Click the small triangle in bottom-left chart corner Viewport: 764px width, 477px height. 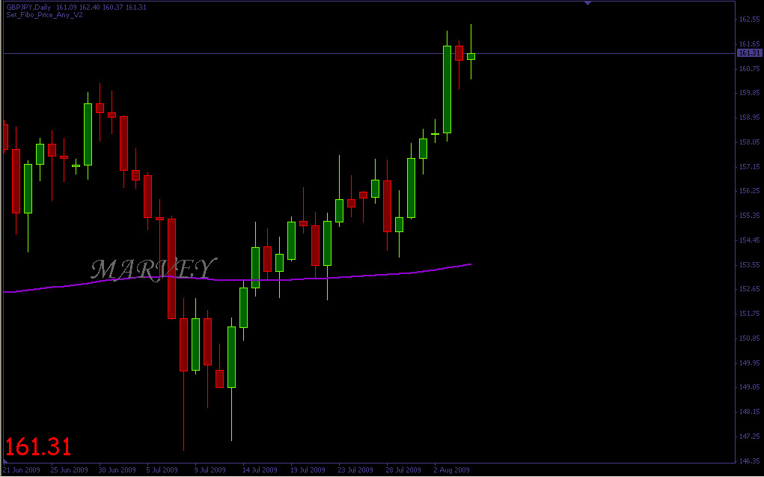tap(5, 461)
